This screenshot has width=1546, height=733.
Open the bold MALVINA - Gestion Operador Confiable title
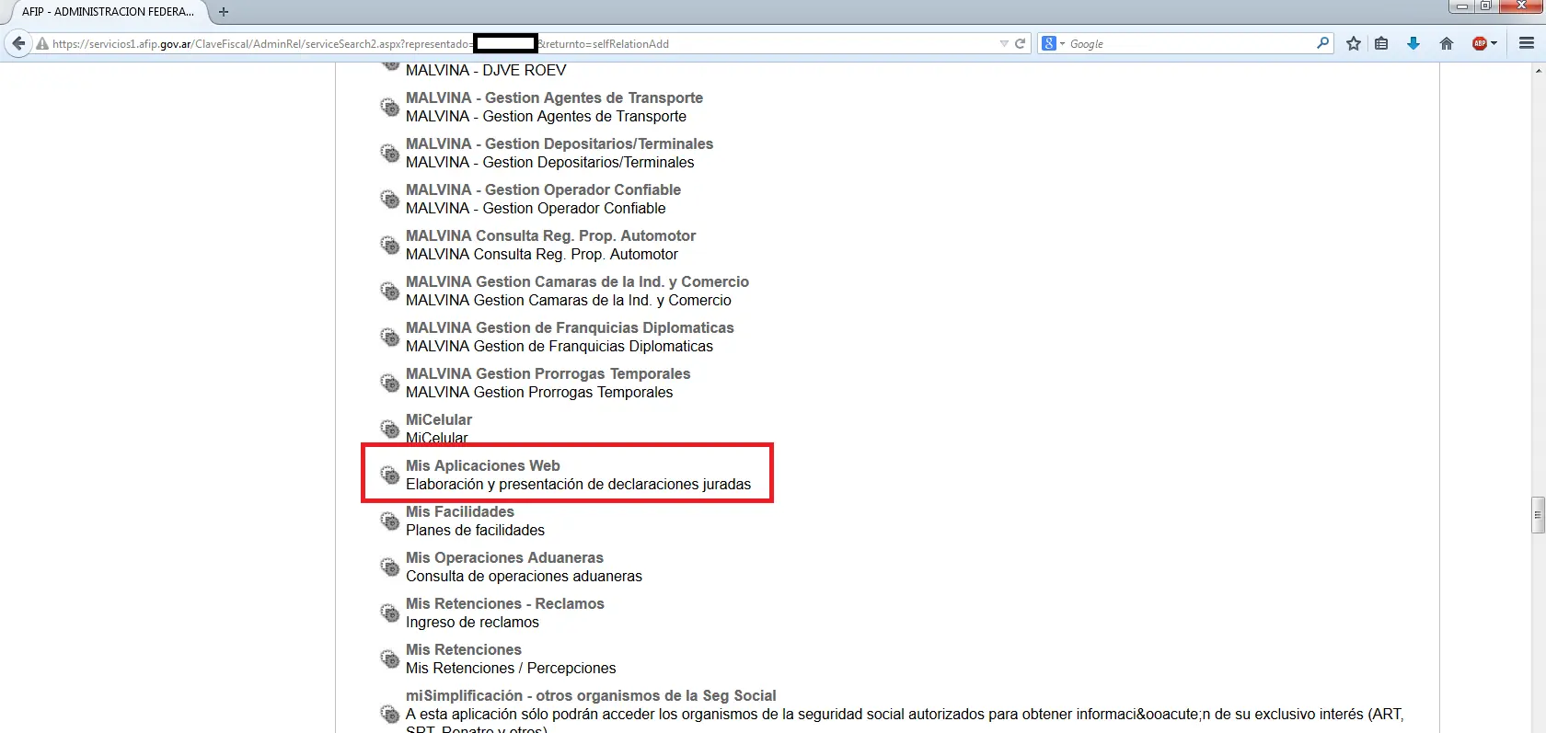click(543, 189)
